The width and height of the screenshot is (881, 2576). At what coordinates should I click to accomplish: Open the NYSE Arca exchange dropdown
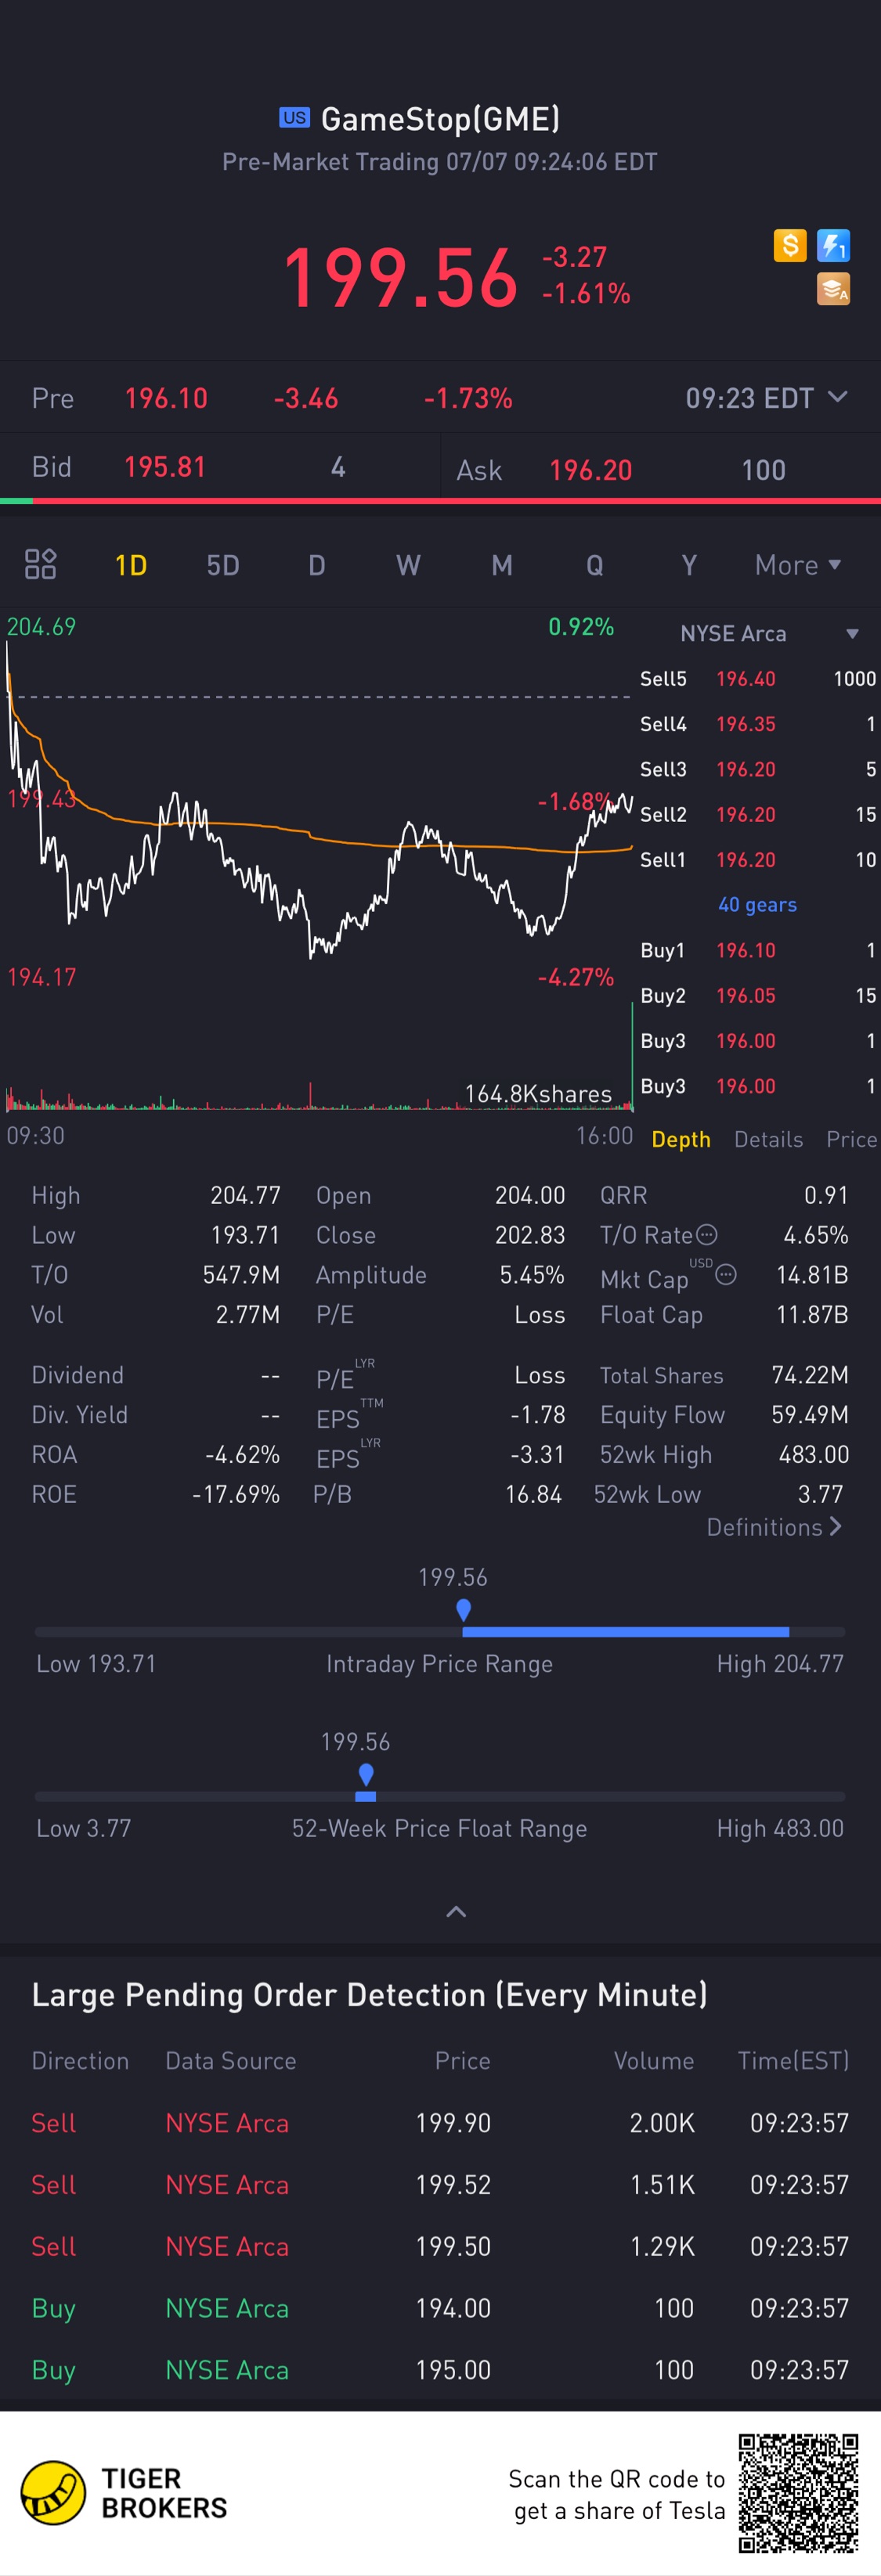click(x=769, y=633)
